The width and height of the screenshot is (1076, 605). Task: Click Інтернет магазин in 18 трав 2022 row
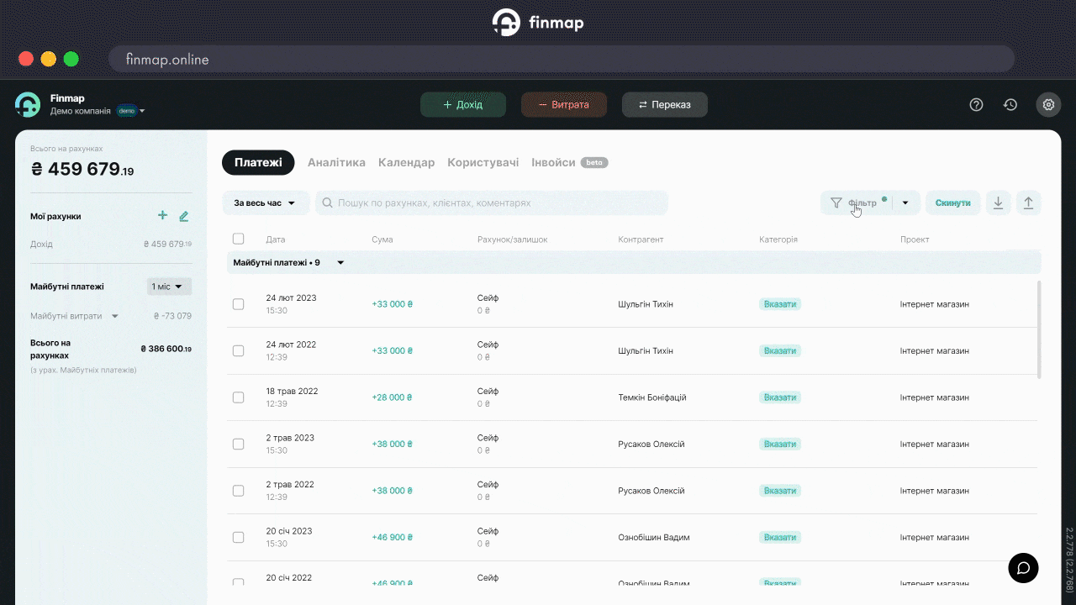coord(935,397)
